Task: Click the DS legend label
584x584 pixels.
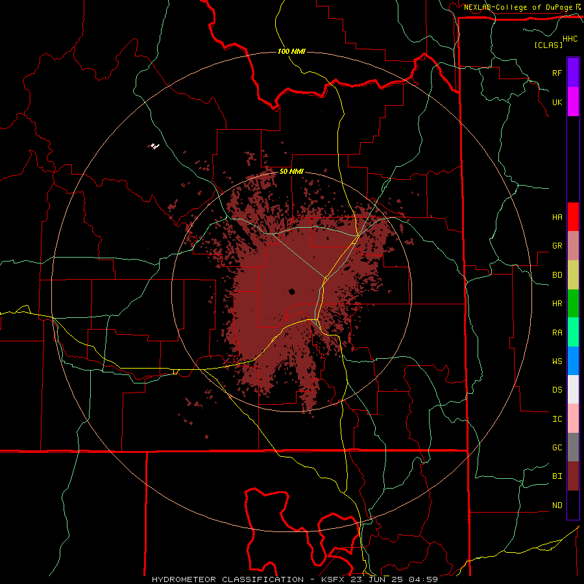Action: point(557,390)
